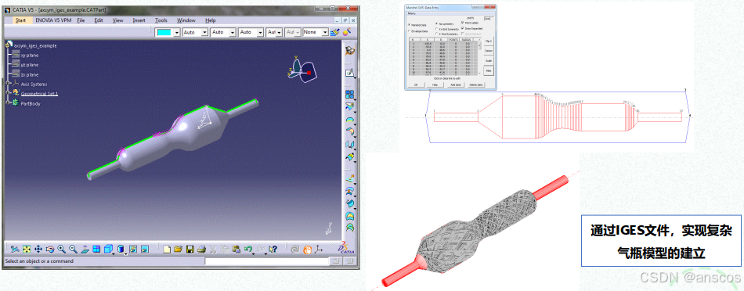Click the Sketcher icon in right toolbar

350,73
